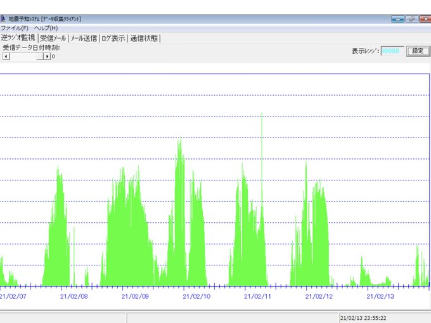The image size is (431, 323).
Task: Focus the 表示レンジ input field
Action: tap(392, 51)
